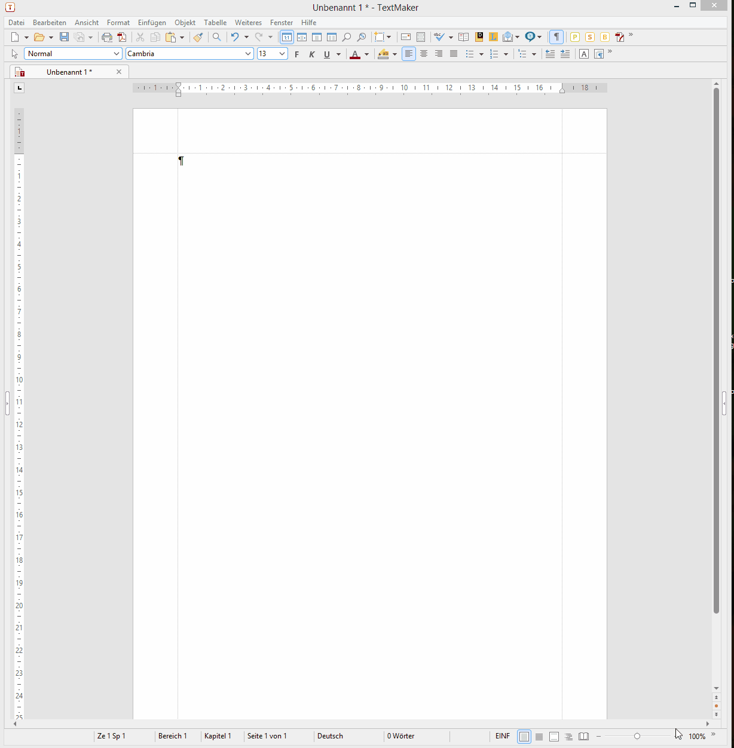This screenshot has height=748, width=734.
Task: Select the format painter brush icon
Action: 198,37
